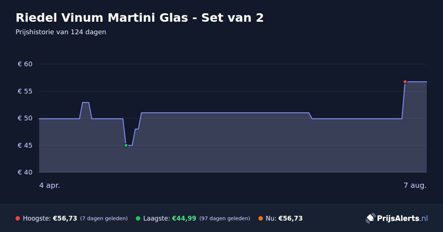Click the € 40 axis label
Screen dimensions: 443x232
tap(25, 172)
